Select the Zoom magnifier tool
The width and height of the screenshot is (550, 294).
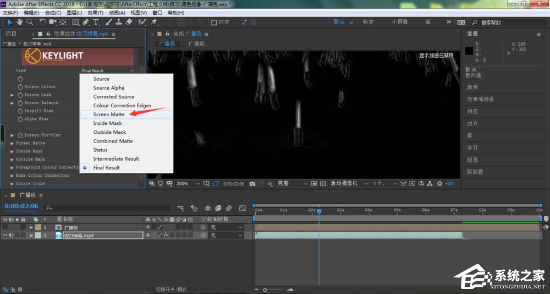point(29,22)
